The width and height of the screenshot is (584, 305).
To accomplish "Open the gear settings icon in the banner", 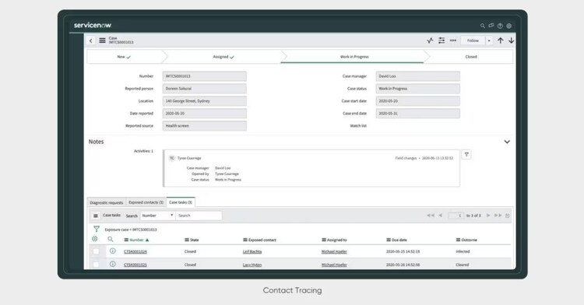I will [508, 26].
